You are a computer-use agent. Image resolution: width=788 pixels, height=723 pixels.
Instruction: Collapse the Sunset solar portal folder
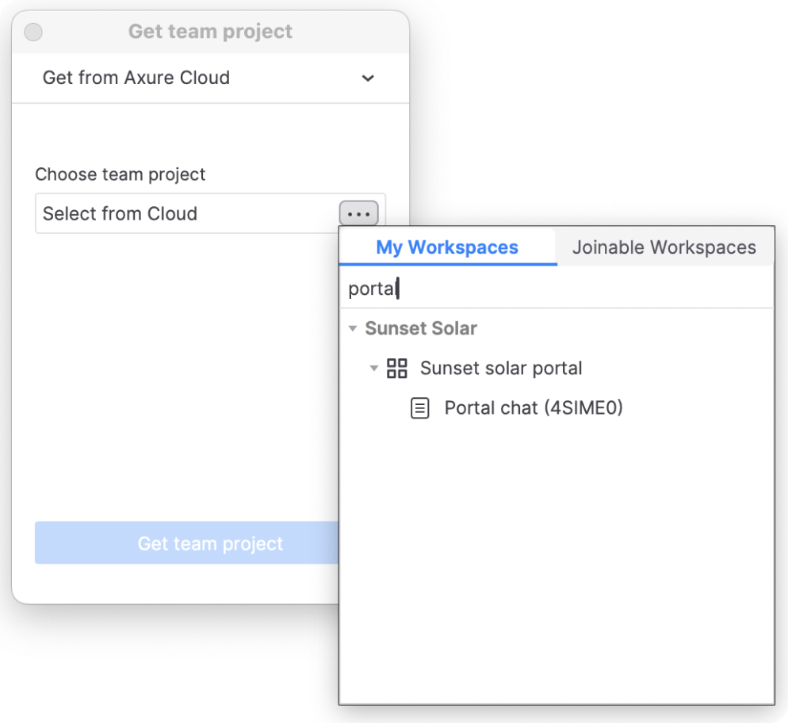click(x=374, y=369)
